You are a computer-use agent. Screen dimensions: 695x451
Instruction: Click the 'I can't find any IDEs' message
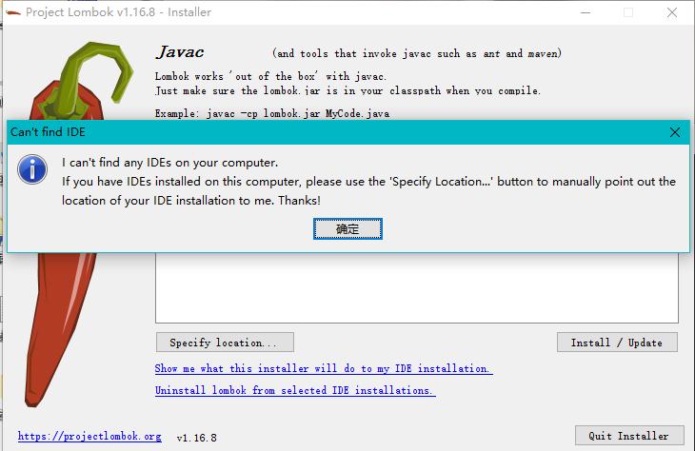(x=170, y=163)
